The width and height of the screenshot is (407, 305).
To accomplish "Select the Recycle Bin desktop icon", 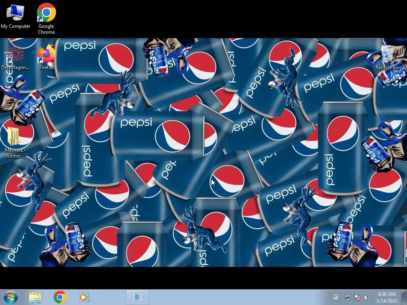I will [387, 57].
